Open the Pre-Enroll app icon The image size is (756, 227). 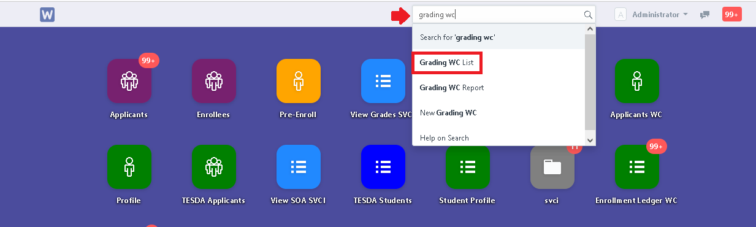pyautogui.click(x=298, y=81)
